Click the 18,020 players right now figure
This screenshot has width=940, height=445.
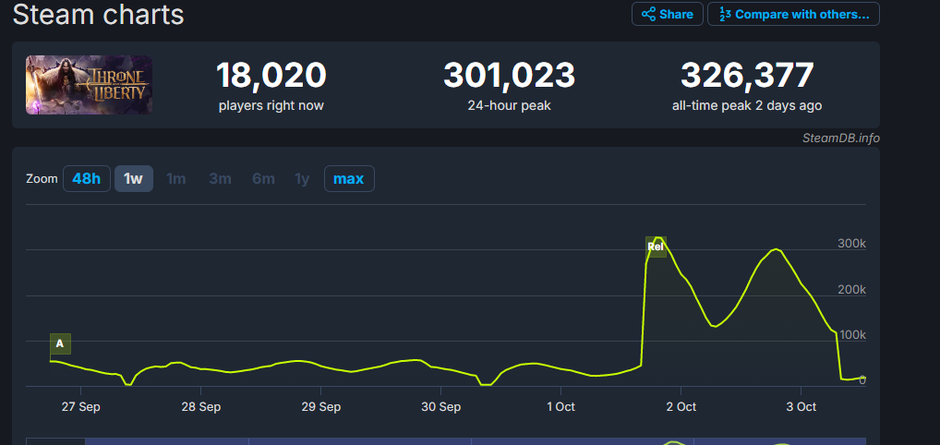point(271,76)
